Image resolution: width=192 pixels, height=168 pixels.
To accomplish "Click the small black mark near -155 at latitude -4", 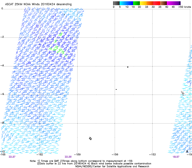I will pyautogui.click(x=128, y=67).
